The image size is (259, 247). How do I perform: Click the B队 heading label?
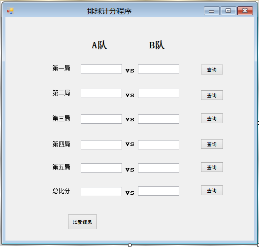point(157,45)
